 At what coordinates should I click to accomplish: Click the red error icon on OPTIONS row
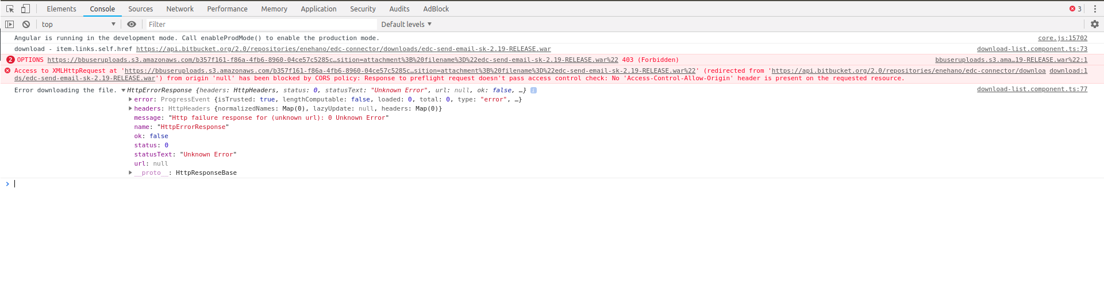[x=10, y=60]
